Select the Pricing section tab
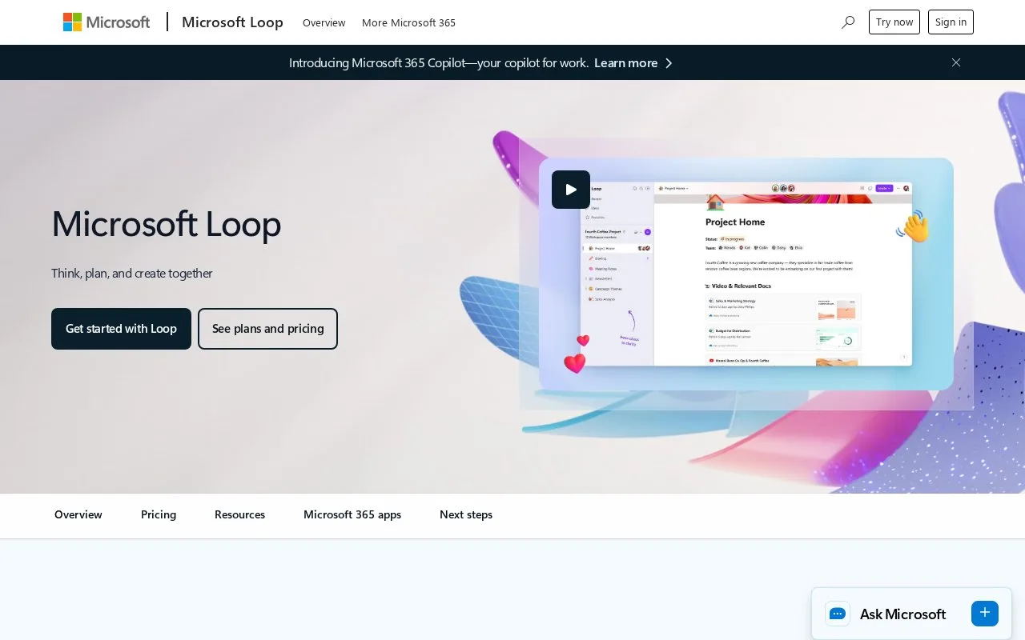The image size is (1025, 640). [x=159, y=515]
